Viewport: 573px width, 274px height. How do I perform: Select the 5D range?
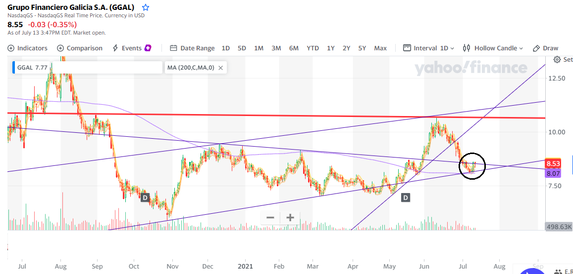(x=242, y=48)
